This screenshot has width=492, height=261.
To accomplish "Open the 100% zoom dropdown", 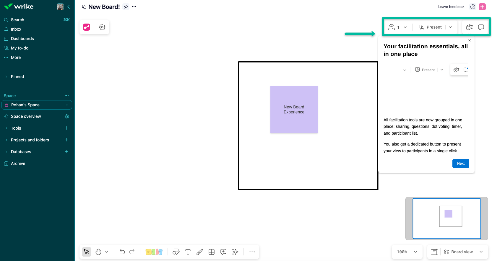I will click(407, 252).
